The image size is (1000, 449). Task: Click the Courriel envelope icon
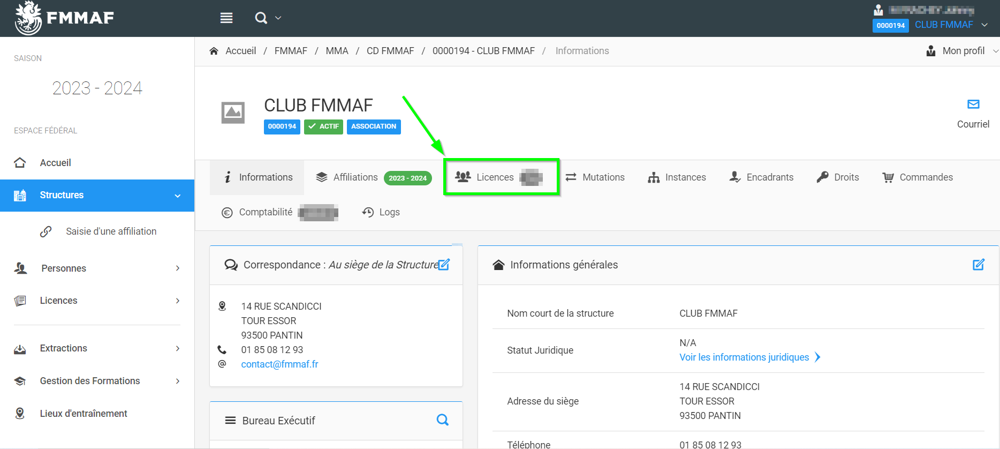[x=973, y=104]
